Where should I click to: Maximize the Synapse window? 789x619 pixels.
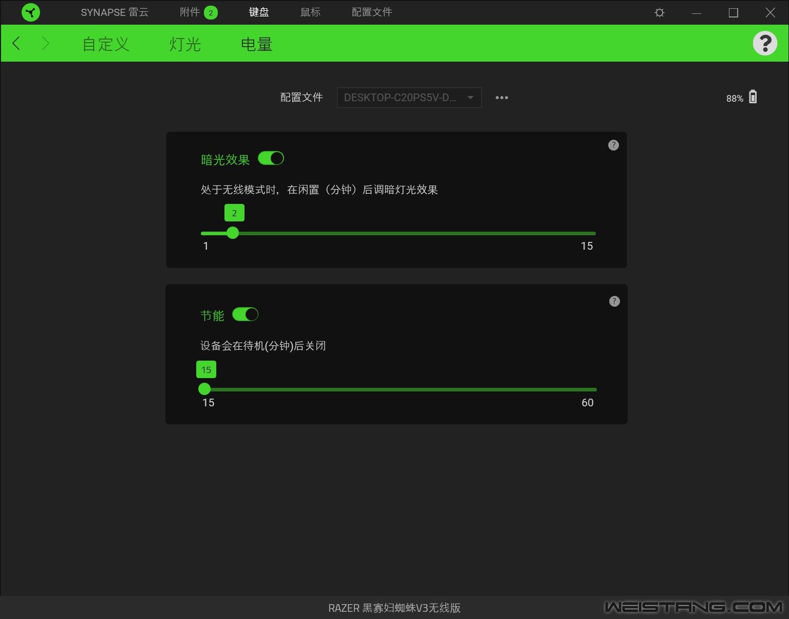(x=734, y=13)
